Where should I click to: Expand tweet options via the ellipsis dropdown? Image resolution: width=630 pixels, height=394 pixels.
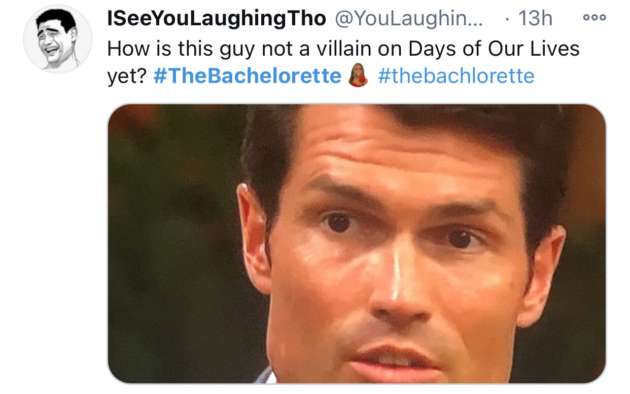point(593,19)
